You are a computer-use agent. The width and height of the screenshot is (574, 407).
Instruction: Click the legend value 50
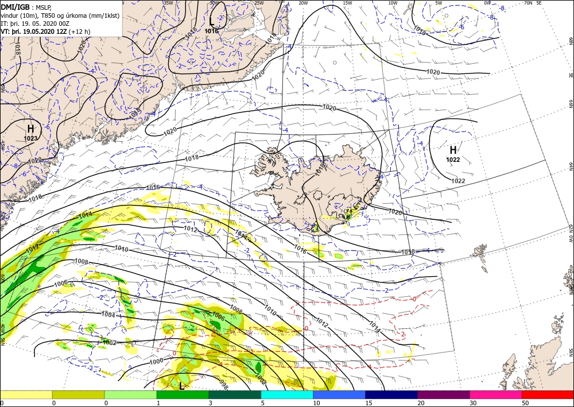pos(525,403)
